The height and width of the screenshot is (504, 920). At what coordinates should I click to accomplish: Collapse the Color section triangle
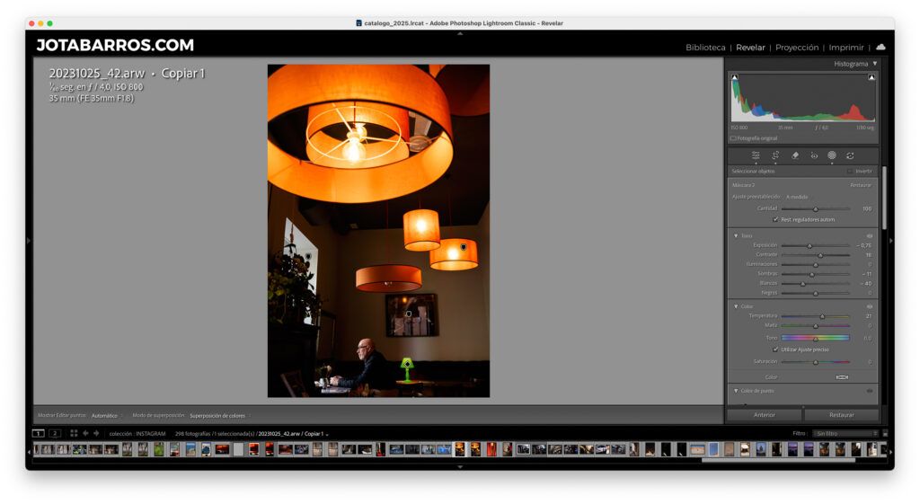point(736,306)
